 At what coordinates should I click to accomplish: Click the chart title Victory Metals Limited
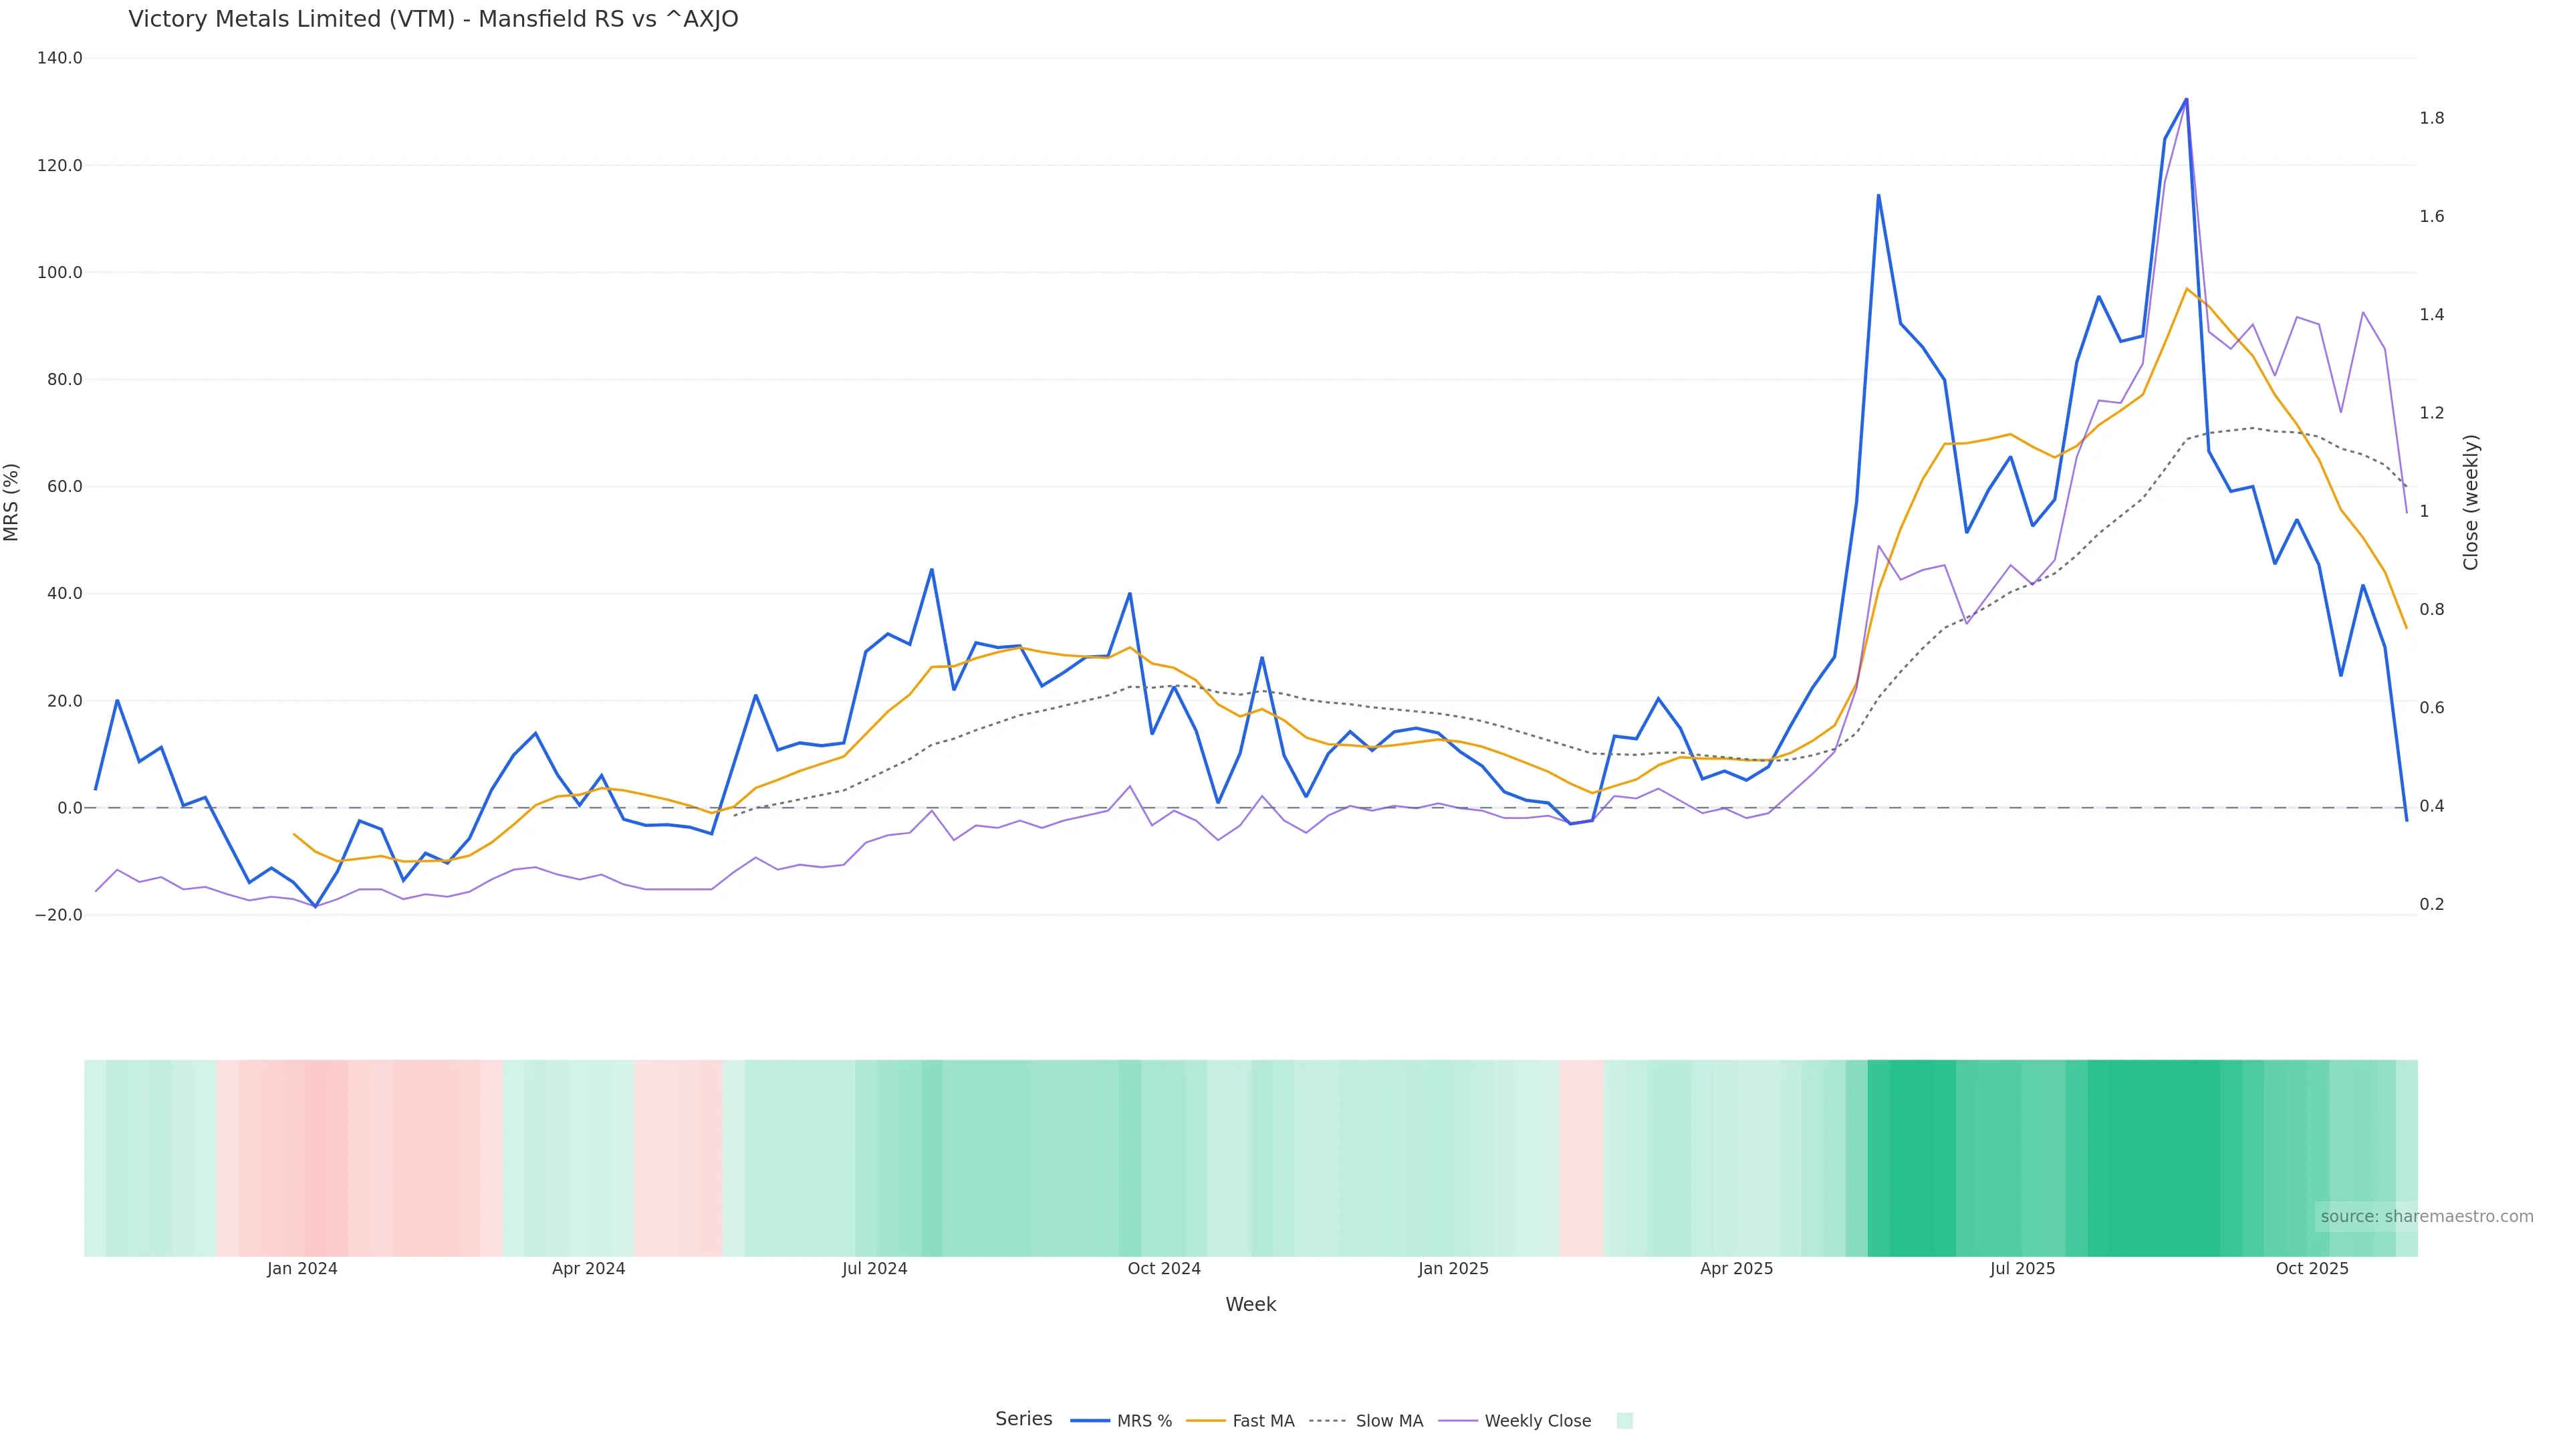[433, 20]
